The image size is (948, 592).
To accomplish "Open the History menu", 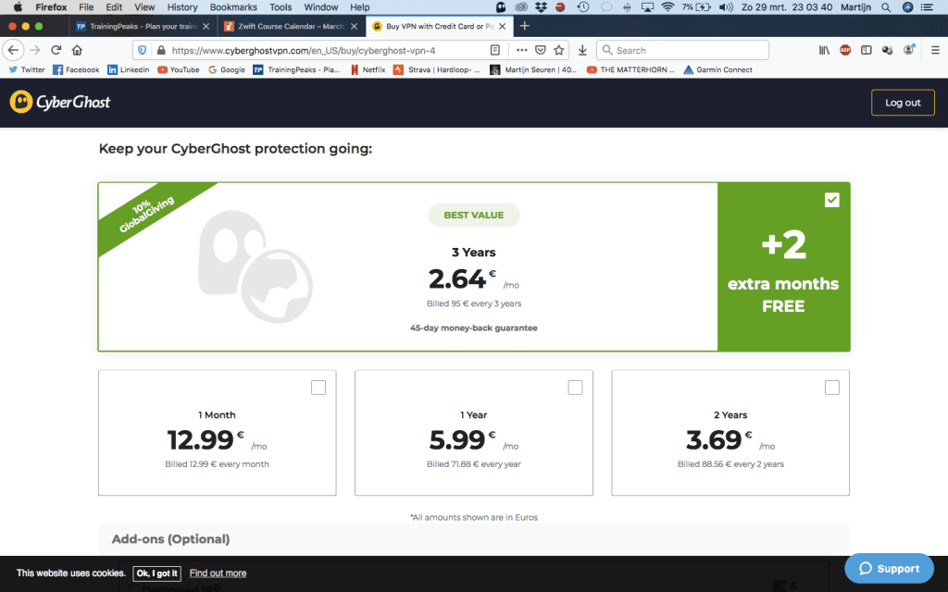I will (182, 7).
